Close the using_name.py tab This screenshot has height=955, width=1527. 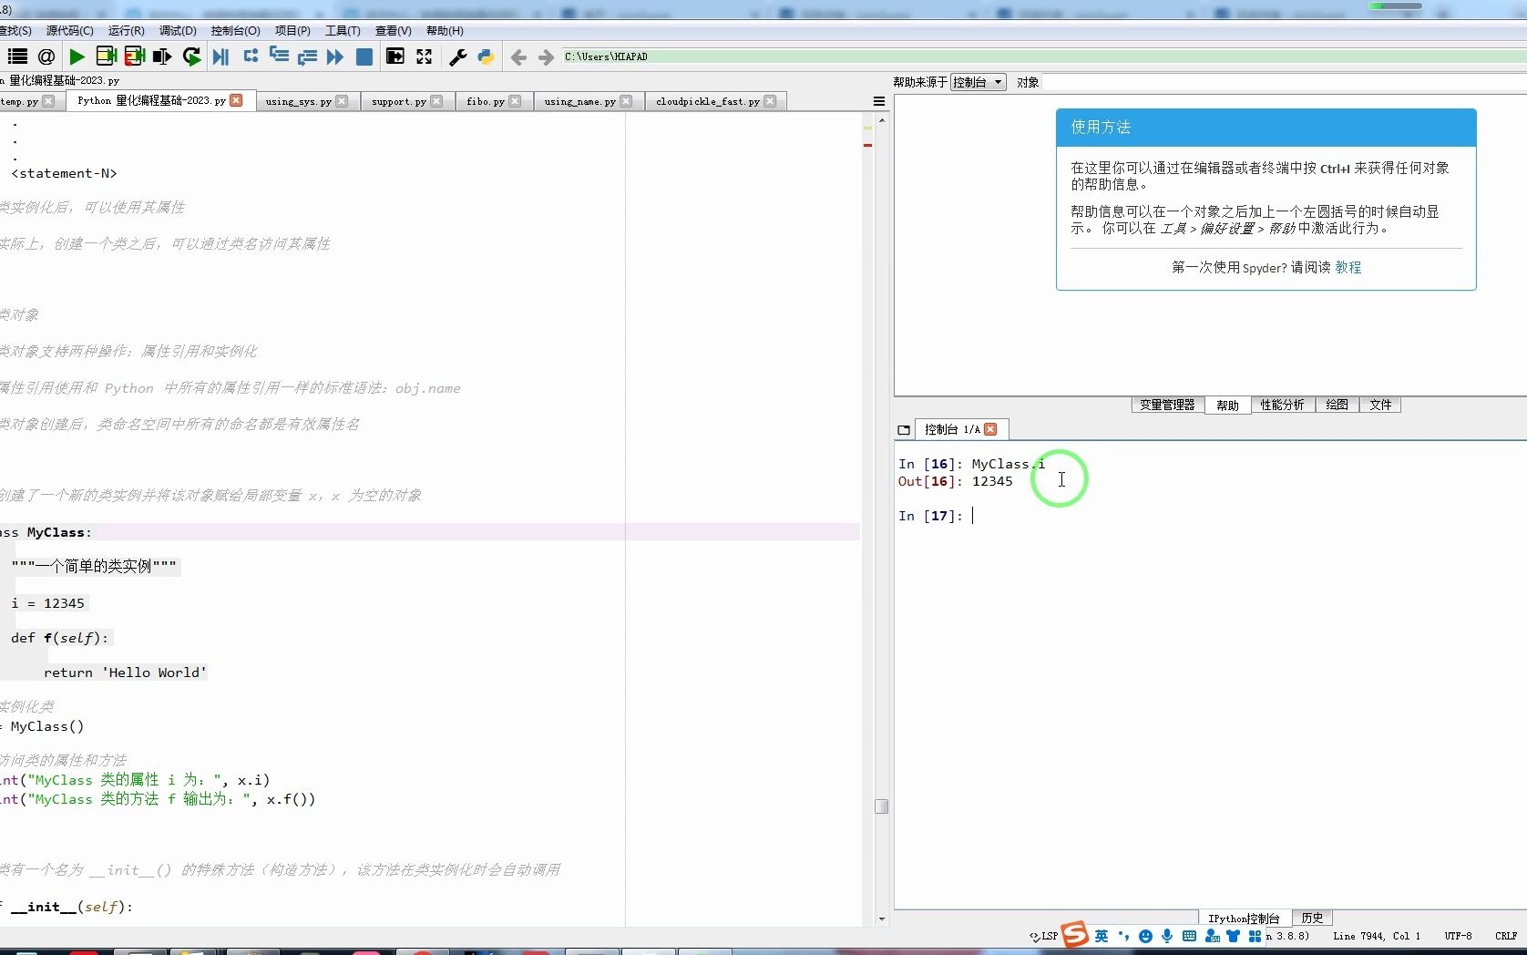click(626, 101)
